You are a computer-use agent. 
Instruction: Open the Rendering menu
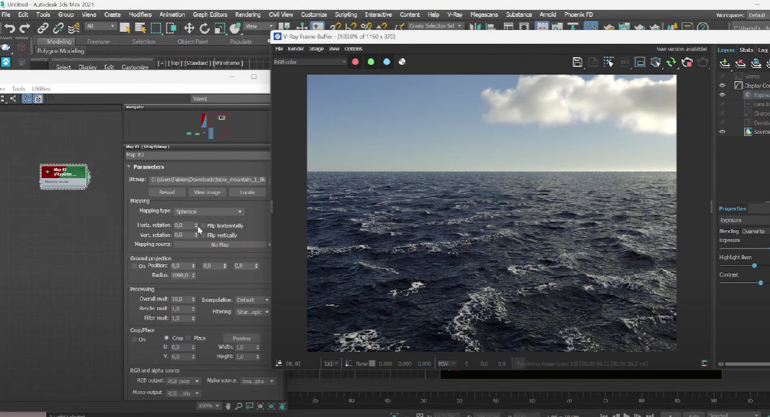tap(247, 15)
